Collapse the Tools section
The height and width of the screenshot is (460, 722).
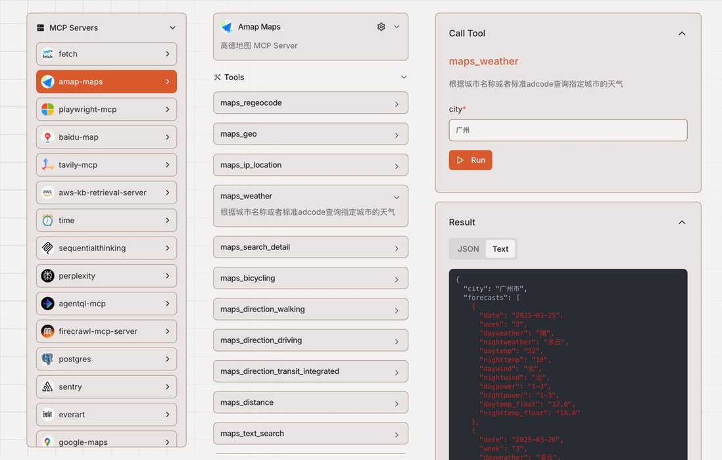click(x=404, y=77)
